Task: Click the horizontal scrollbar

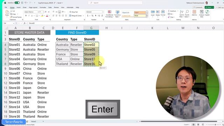Action: pyautogui.click(x=179, y=121)
